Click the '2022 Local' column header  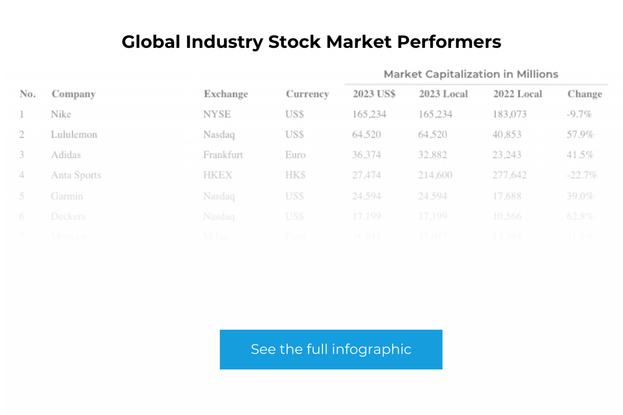coord(517,94)
